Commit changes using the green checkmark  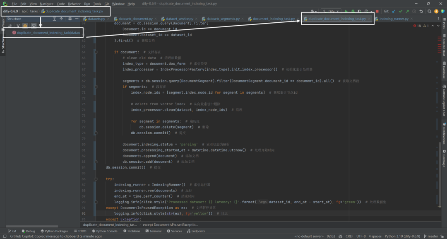[x=401, y=12]
